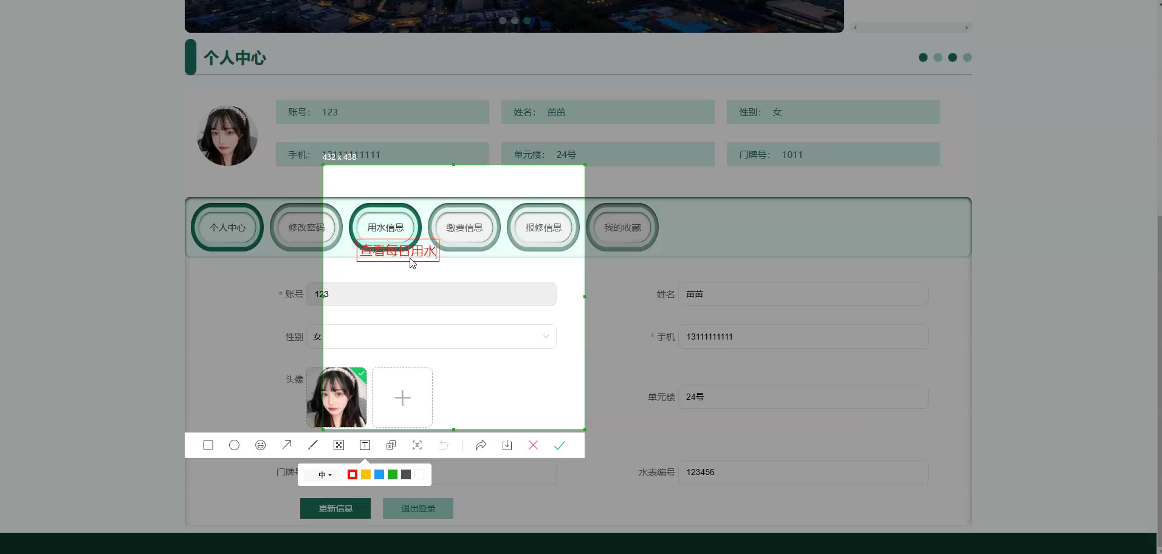Confirm the screenshot with the green checkmark
Viewport: 1162px width, 554px height.
tap(560, 445)
